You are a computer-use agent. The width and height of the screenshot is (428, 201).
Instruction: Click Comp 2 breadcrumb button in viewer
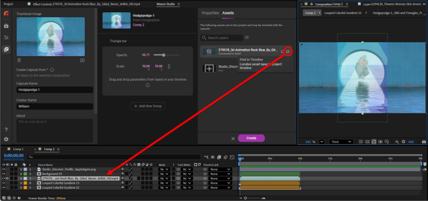point(312,13)
